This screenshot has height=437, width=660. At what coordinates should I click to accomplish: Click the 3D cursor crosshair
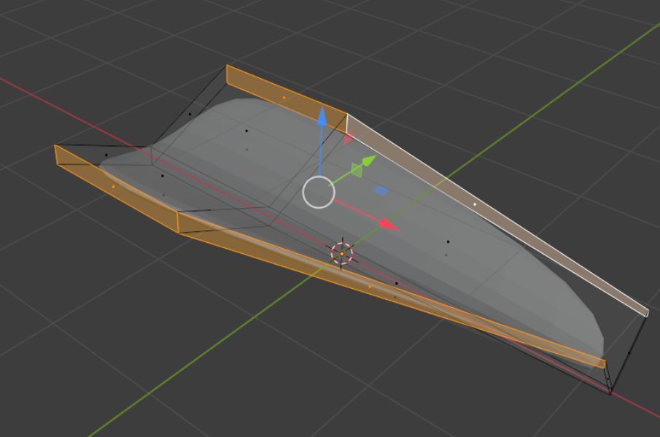(341, 254)
